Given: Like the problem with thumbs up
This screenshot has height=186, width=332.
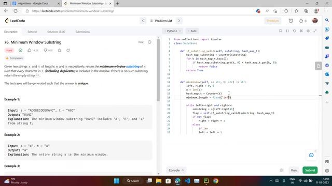Looking at the screenshot, I should click(33, 50).
